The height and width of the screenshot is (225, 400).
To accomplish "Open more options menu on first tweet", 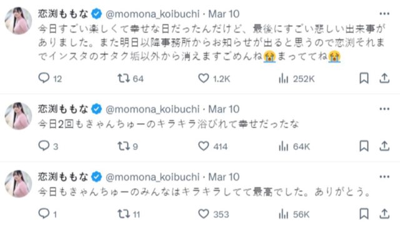I will (384, 14).
